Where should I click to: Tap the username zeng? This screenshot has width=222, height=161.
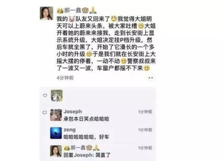coord(70,130)
